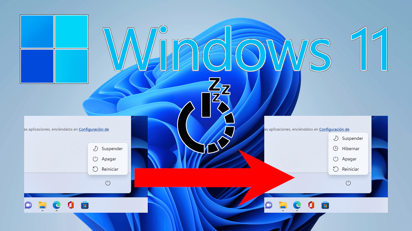
Task: Open Teams Chat icon in left screenshot taskbar
Action: (28, 205)
